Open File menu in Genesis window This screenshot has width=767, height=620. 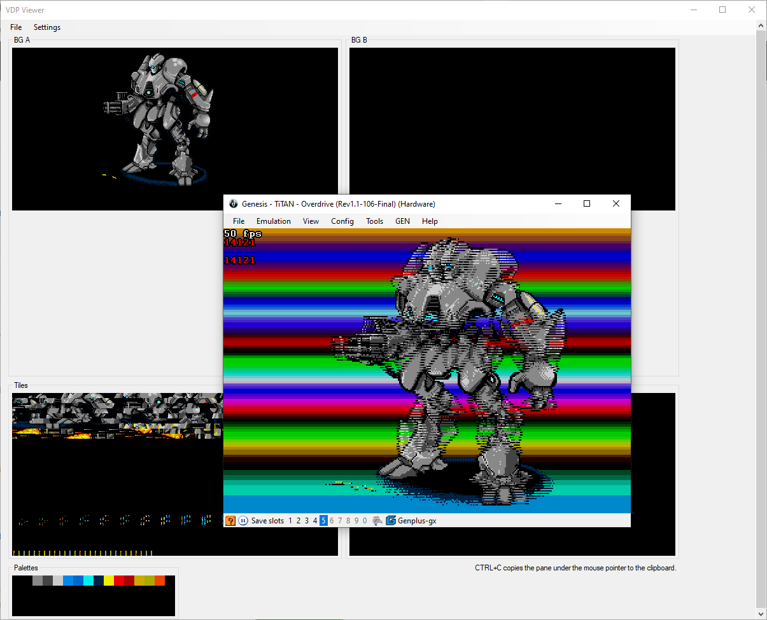(x=239, y=221)
